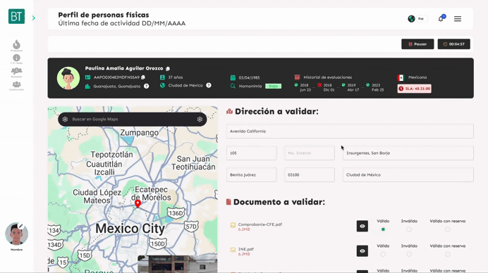This screenshot has height=273, width=488.
Task: Click the Insurgentes, San Borja field
Action: [408, 153]
